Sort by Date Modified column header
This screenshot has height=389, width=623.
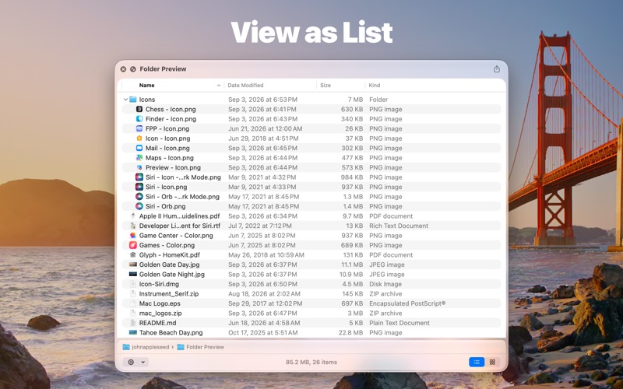pyautogui.click(x=245, y=86)
